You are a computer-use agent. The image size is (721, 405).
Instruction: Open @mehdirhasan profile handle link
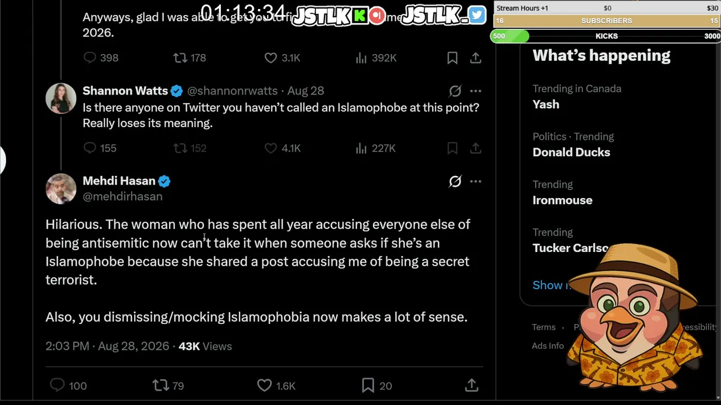[122, 196]
